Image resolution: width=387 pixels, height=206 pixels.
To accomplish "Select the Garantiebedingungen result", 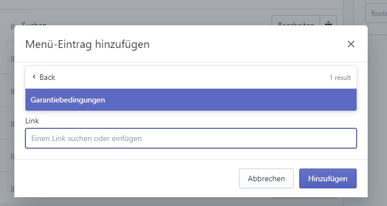I will pos(191,100).
